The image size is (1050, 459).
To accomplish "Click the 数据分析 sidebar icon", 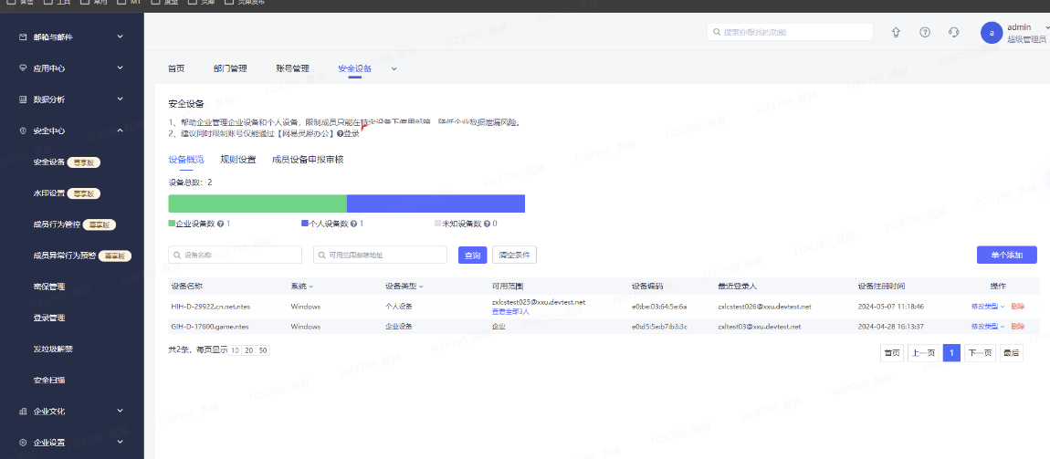I will [24, 99].
